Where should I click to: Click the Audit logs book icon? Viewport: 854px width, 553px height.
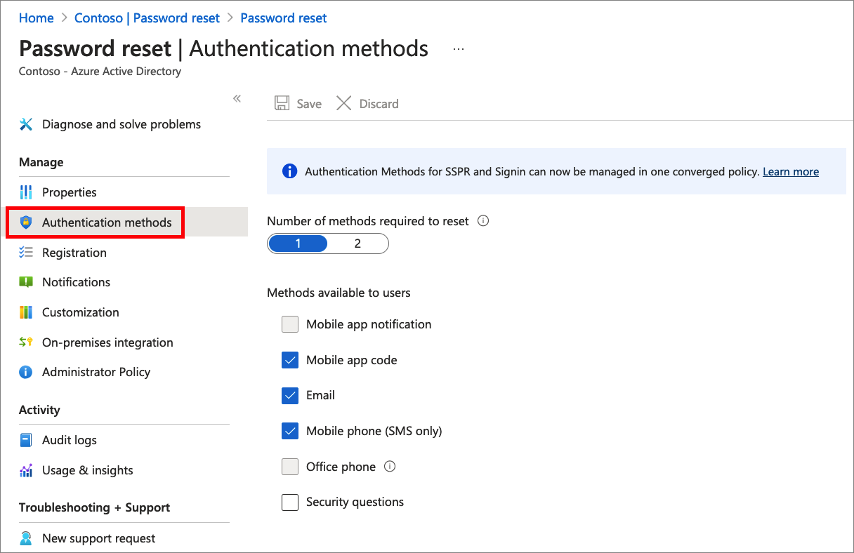coord(26,440)
